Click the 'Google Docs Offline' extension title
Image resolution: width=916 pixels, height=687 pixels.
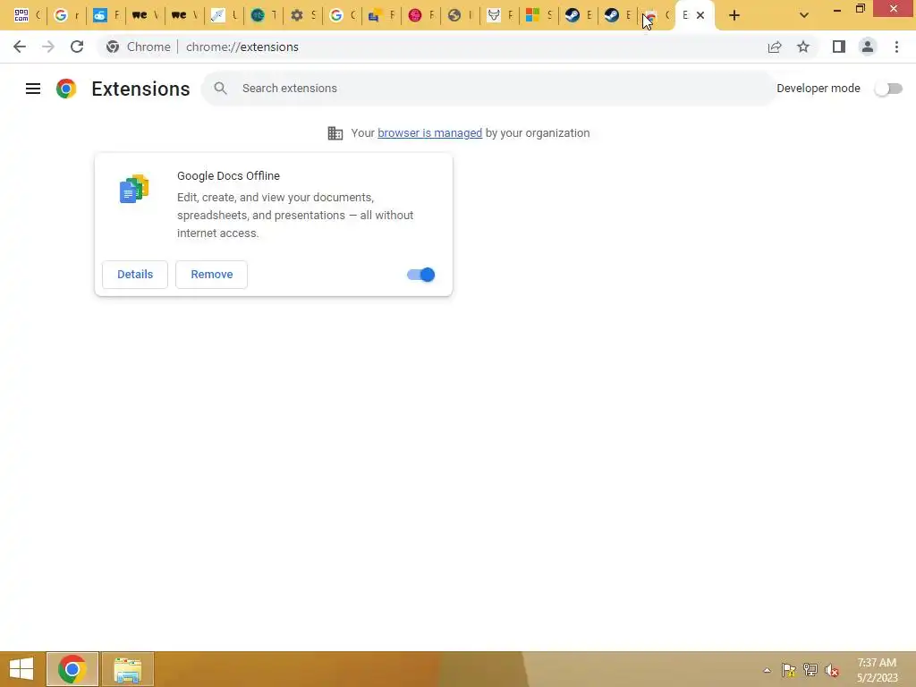pos(228,176)
